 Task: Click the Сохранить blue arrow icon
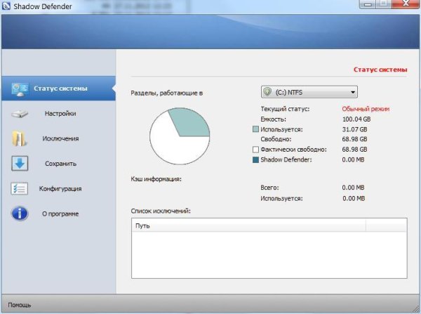20,164
